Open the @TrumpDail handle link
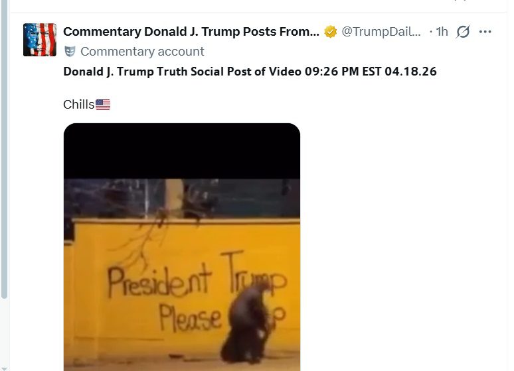This screenshot has width=514, height=371. coord(381,32)
